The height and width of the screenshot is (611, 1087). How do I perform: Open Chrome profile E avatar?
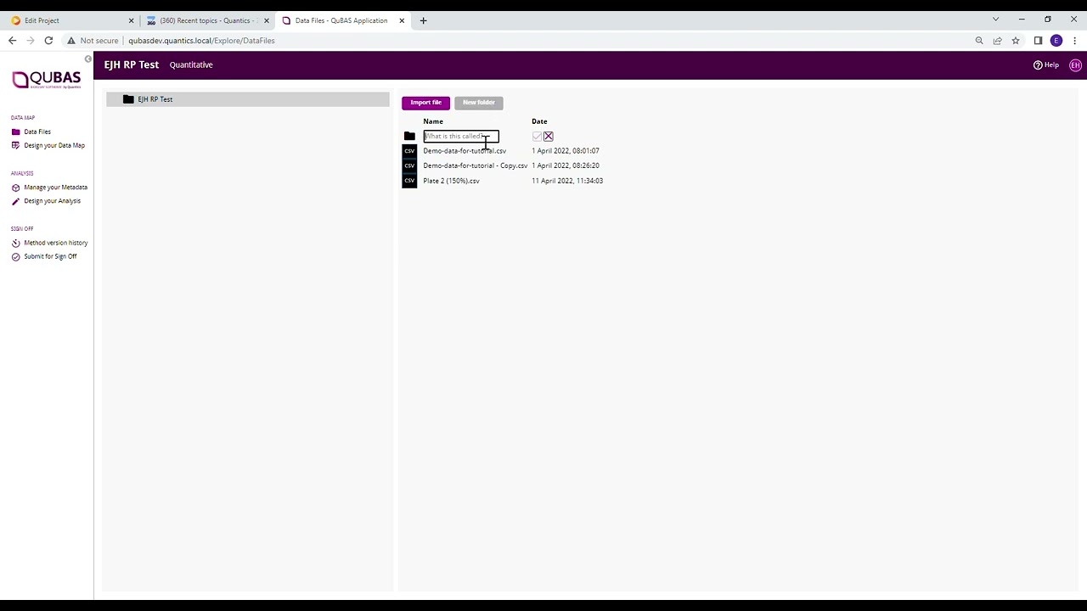1056,41
